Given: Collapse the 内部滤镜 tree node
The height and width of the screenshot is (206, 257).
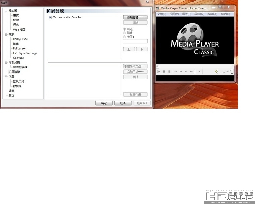Looking at the screenshot, I should (6, 63).
